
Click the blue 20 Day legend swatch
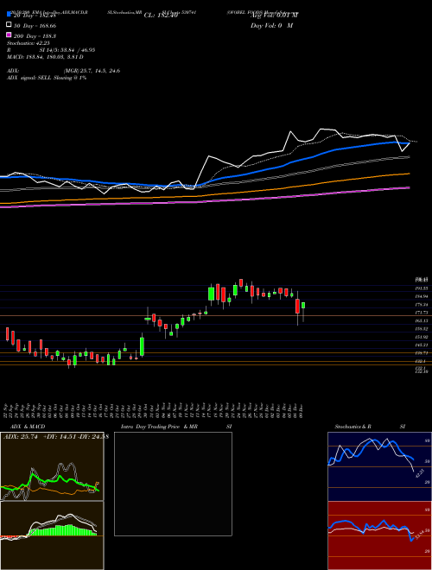9,14
